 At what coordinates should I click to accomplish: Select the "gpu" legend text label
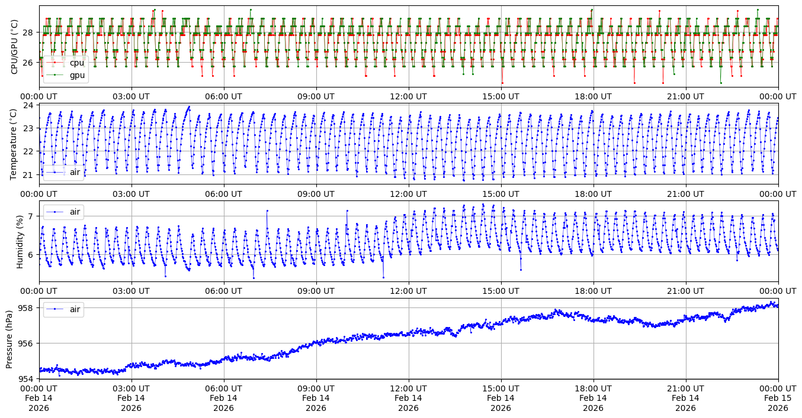click(77, 75)
